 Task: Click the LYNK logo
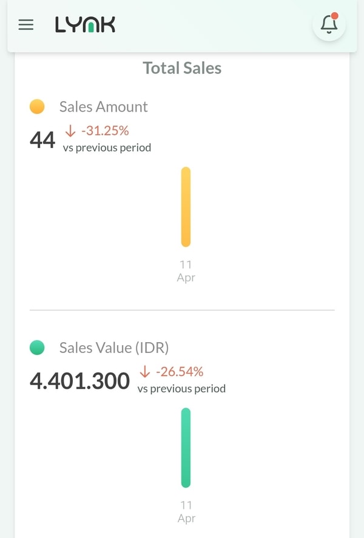coord(85,25)
